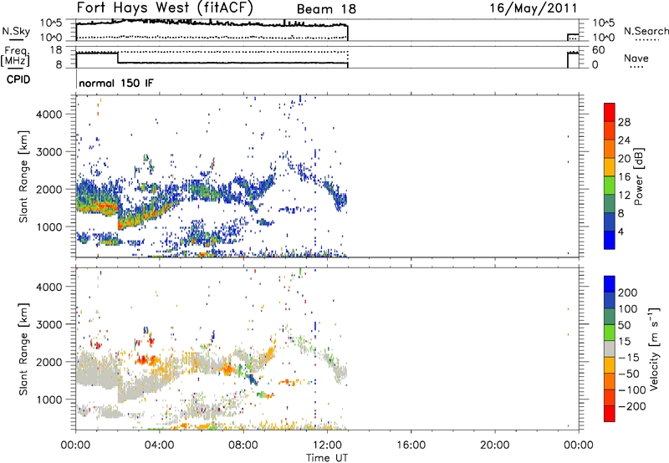Click the '12' Power scale label
669x463 pixels.
click(x=624, y=196)
